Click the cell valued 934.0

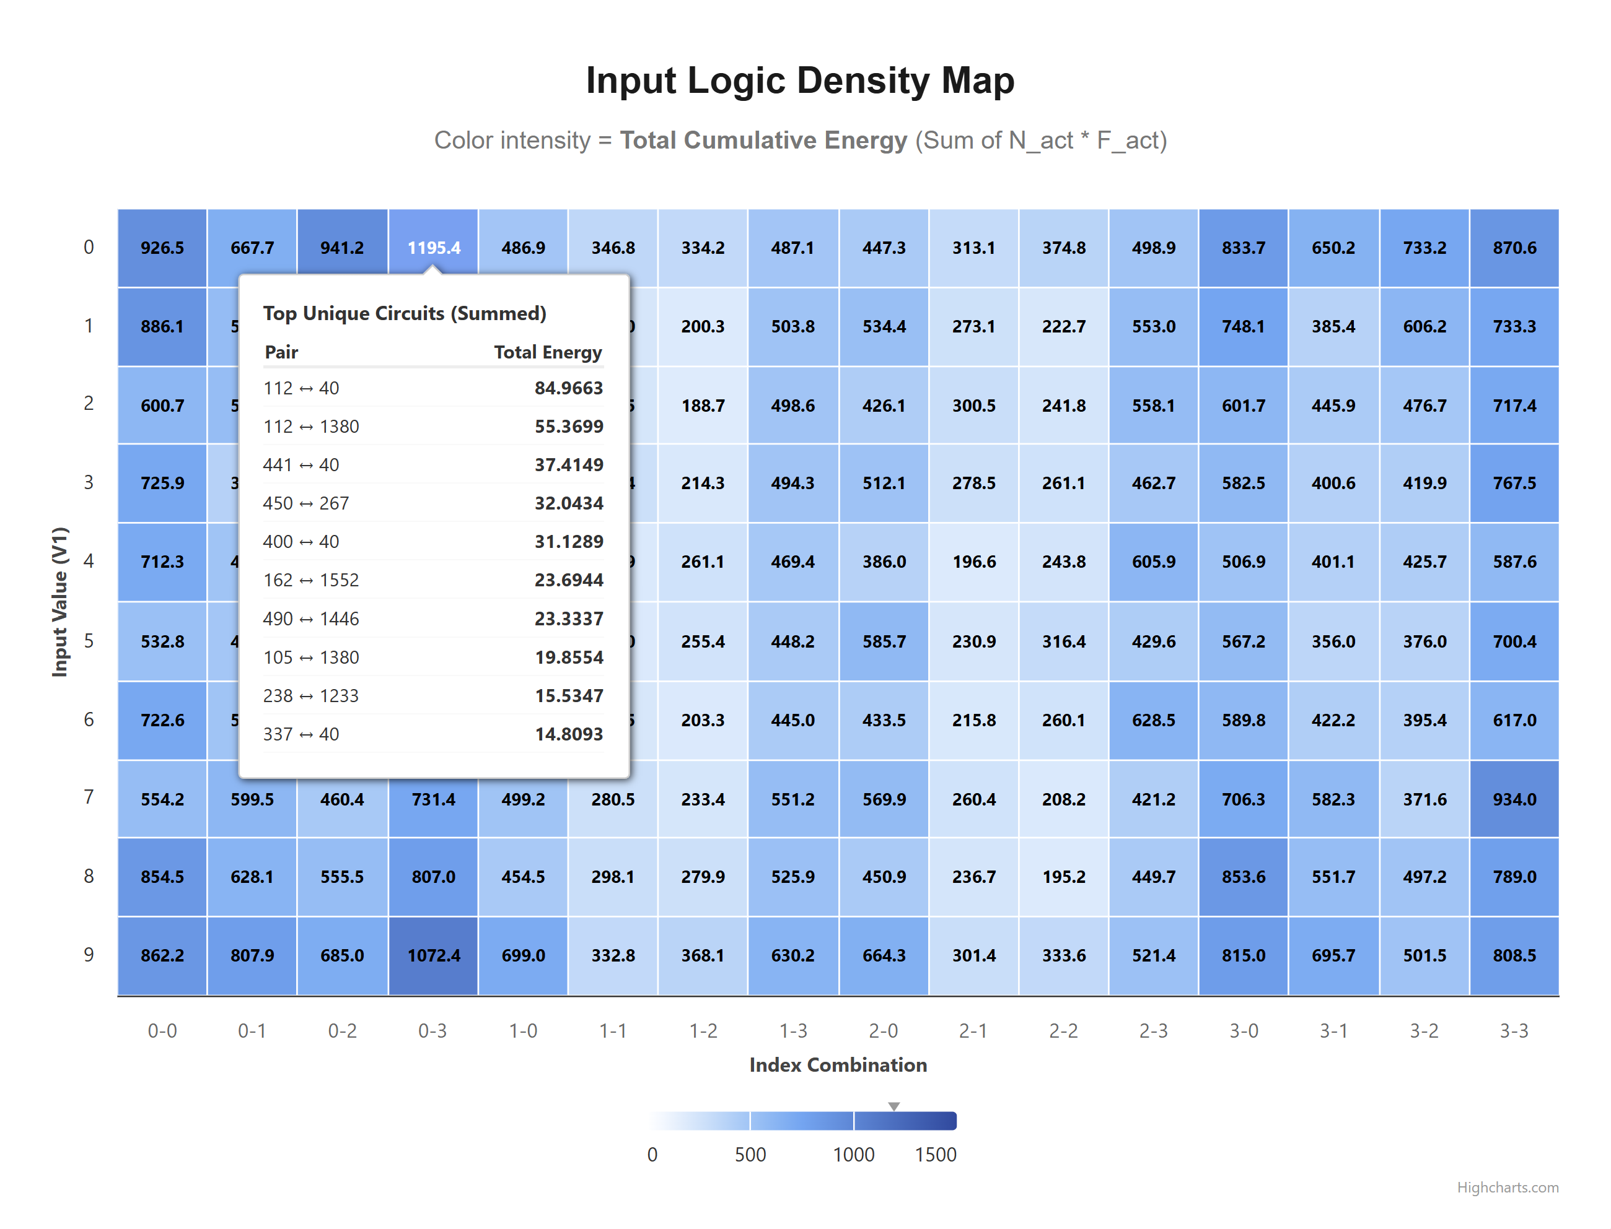pyautogui.click(x=1514, y=799)
